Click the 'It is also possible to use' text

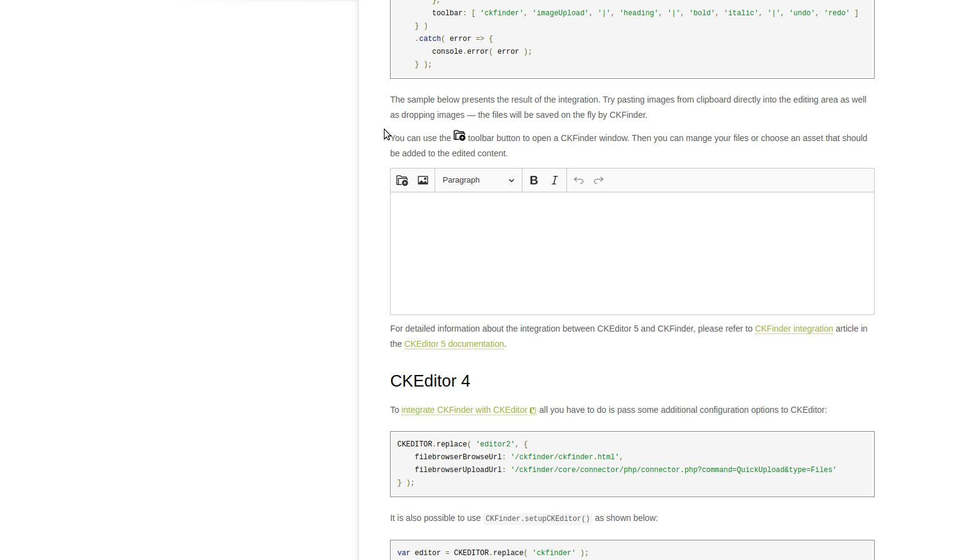(x=436, y=518)
